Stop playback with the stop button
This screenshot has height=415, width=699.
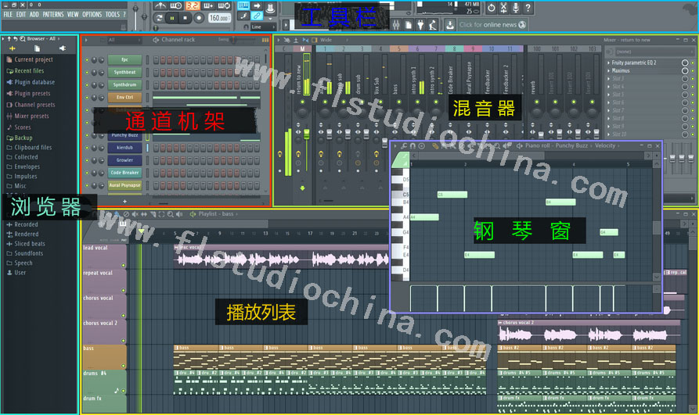(x=185, y=18)
